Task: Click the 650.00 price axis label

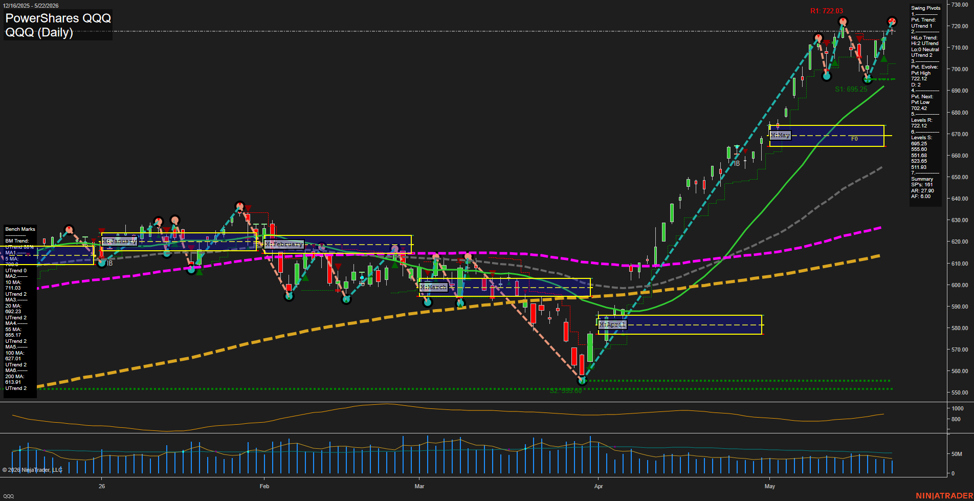Action: click(959, 177)
